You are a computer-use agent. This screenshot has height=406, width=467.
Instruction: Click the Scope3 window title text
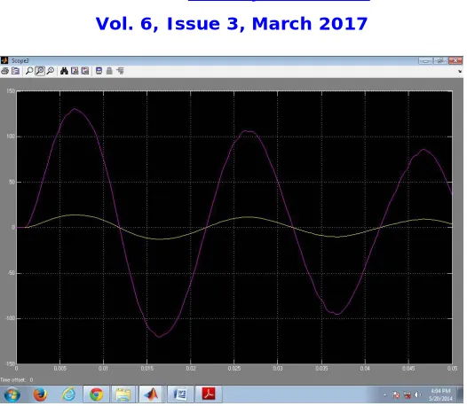20,60
